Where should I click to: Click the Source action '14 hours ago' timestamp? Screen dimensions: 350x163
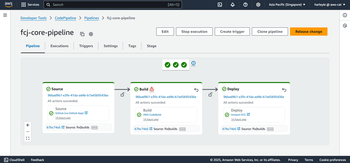pyautogui.click(x=63, y=118)
